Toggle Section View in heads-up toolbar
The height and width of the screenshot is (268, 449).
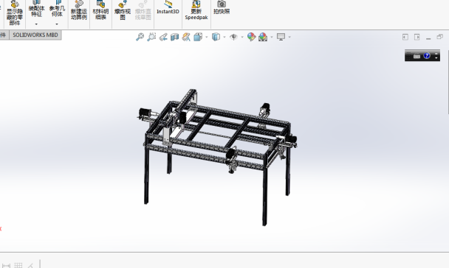[175, 37]
